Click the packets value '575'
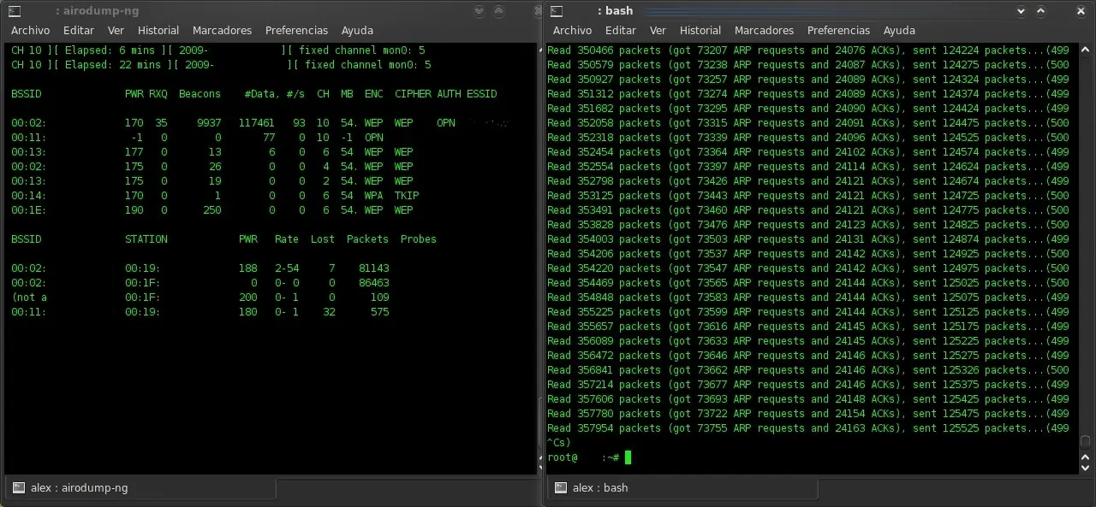This screenshot has height=507, width=1096. pyautogui.click(x=380, y=312)
